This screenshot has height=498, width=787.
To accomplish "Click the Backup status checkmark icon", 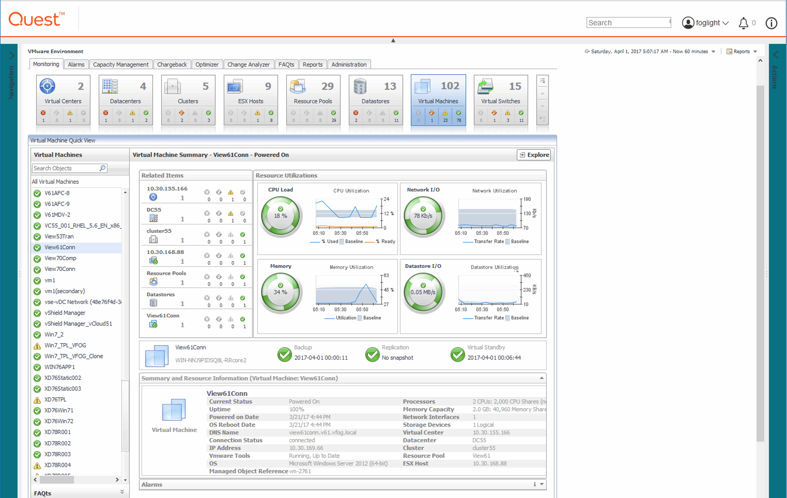I will pyautogui.click(x=285, y=354).
